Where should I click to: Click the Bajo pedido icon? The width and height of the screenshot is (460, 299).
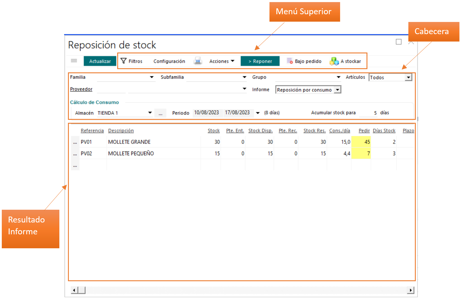click(x=289, y=61)
